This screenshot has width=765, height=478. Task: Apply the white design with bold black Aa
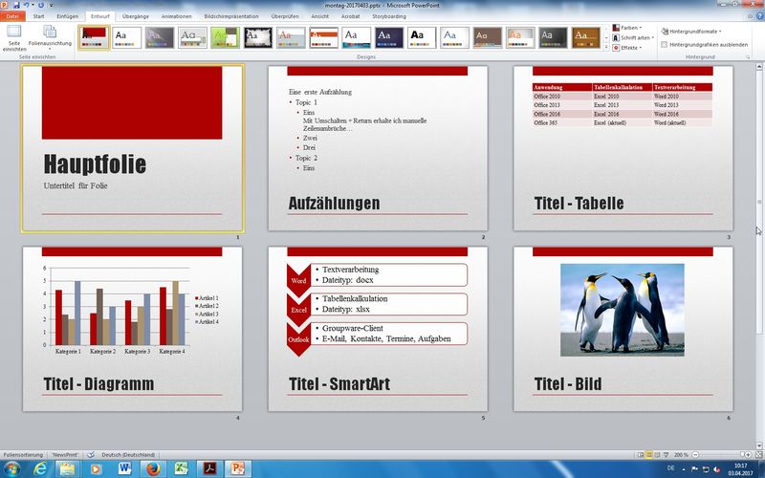(422, 37)
